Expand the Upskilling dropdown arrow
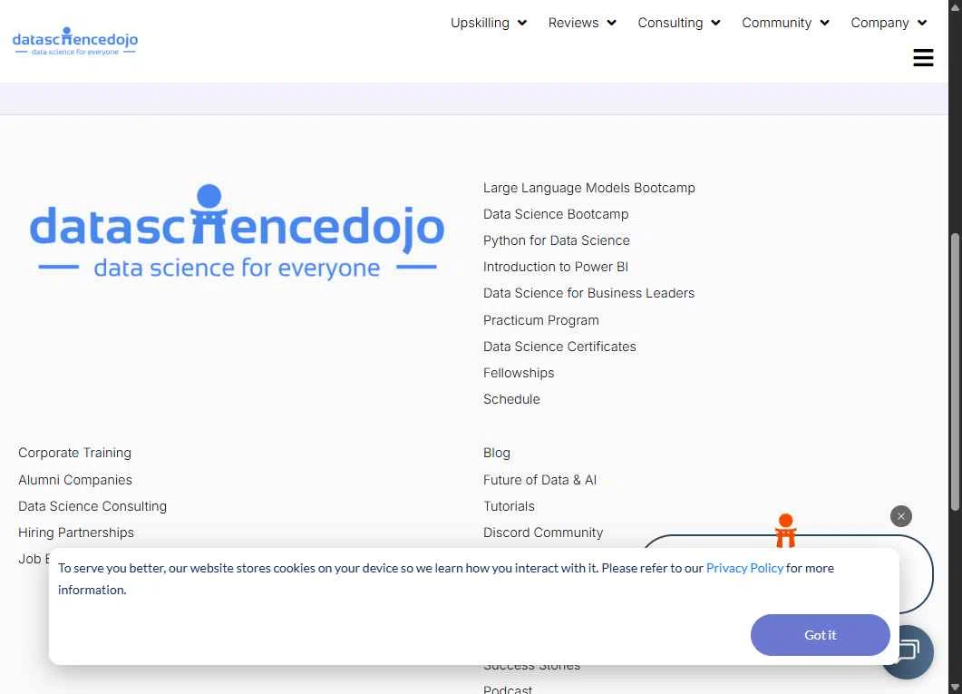Viewport: 962px width, 694px height. click(x=522, y=23)
